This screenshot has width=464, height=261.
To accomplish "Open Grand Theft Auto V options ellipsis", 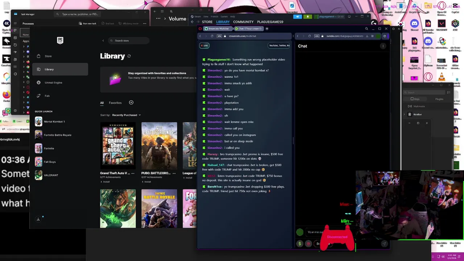I will click(x=133, y=173).
